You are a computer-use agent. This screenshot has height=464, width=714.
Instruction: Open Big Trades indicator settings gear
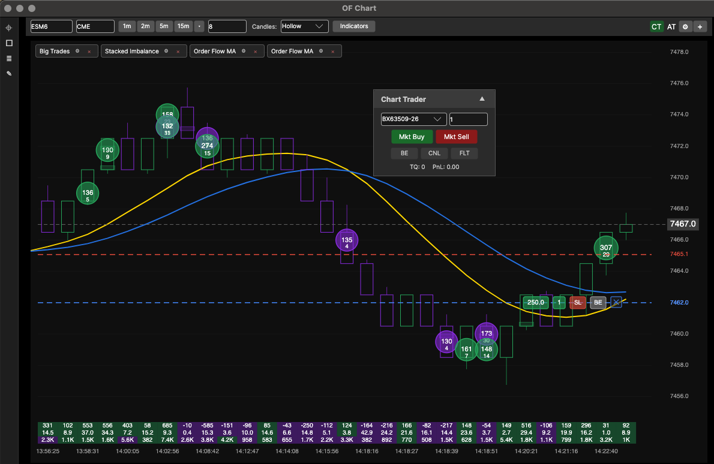(77, 51)
